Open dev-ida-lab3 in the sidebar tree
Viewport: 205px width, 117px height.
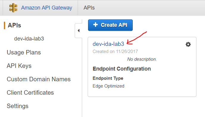(x=29, y=39)
